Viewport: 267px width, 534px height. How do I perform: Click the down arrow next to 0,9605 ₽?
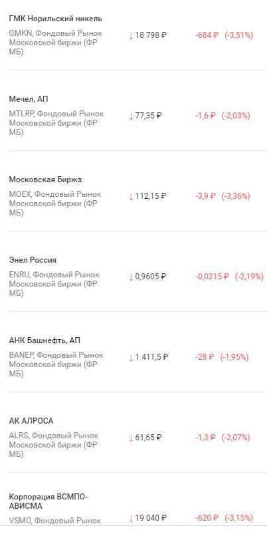131,277
